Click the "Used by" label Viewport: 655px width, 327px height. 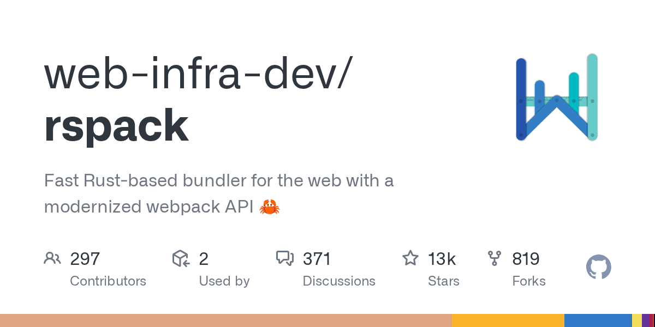pos(224,281)
